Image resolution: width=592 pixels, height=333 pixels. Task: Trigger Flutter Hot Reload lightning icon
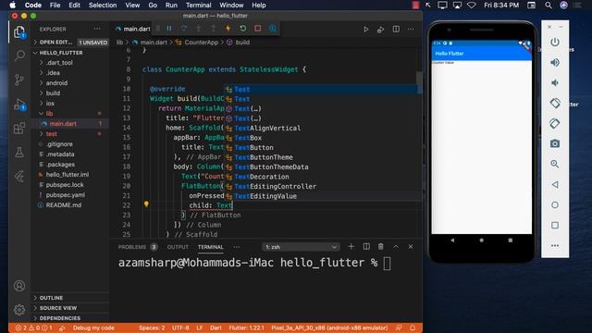point(228,29)
